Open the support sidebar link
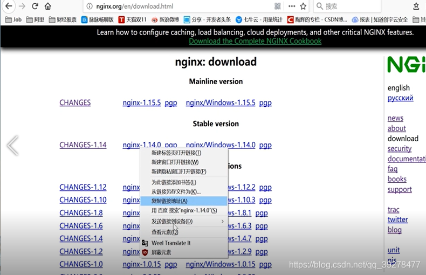Viewport: 426px width, 275px height. pos(400,189)
